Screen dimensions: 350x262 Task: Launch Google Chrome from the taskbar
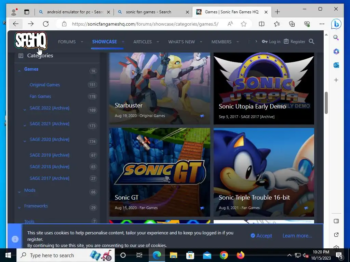pyautogui.click(x=224, y=255)
